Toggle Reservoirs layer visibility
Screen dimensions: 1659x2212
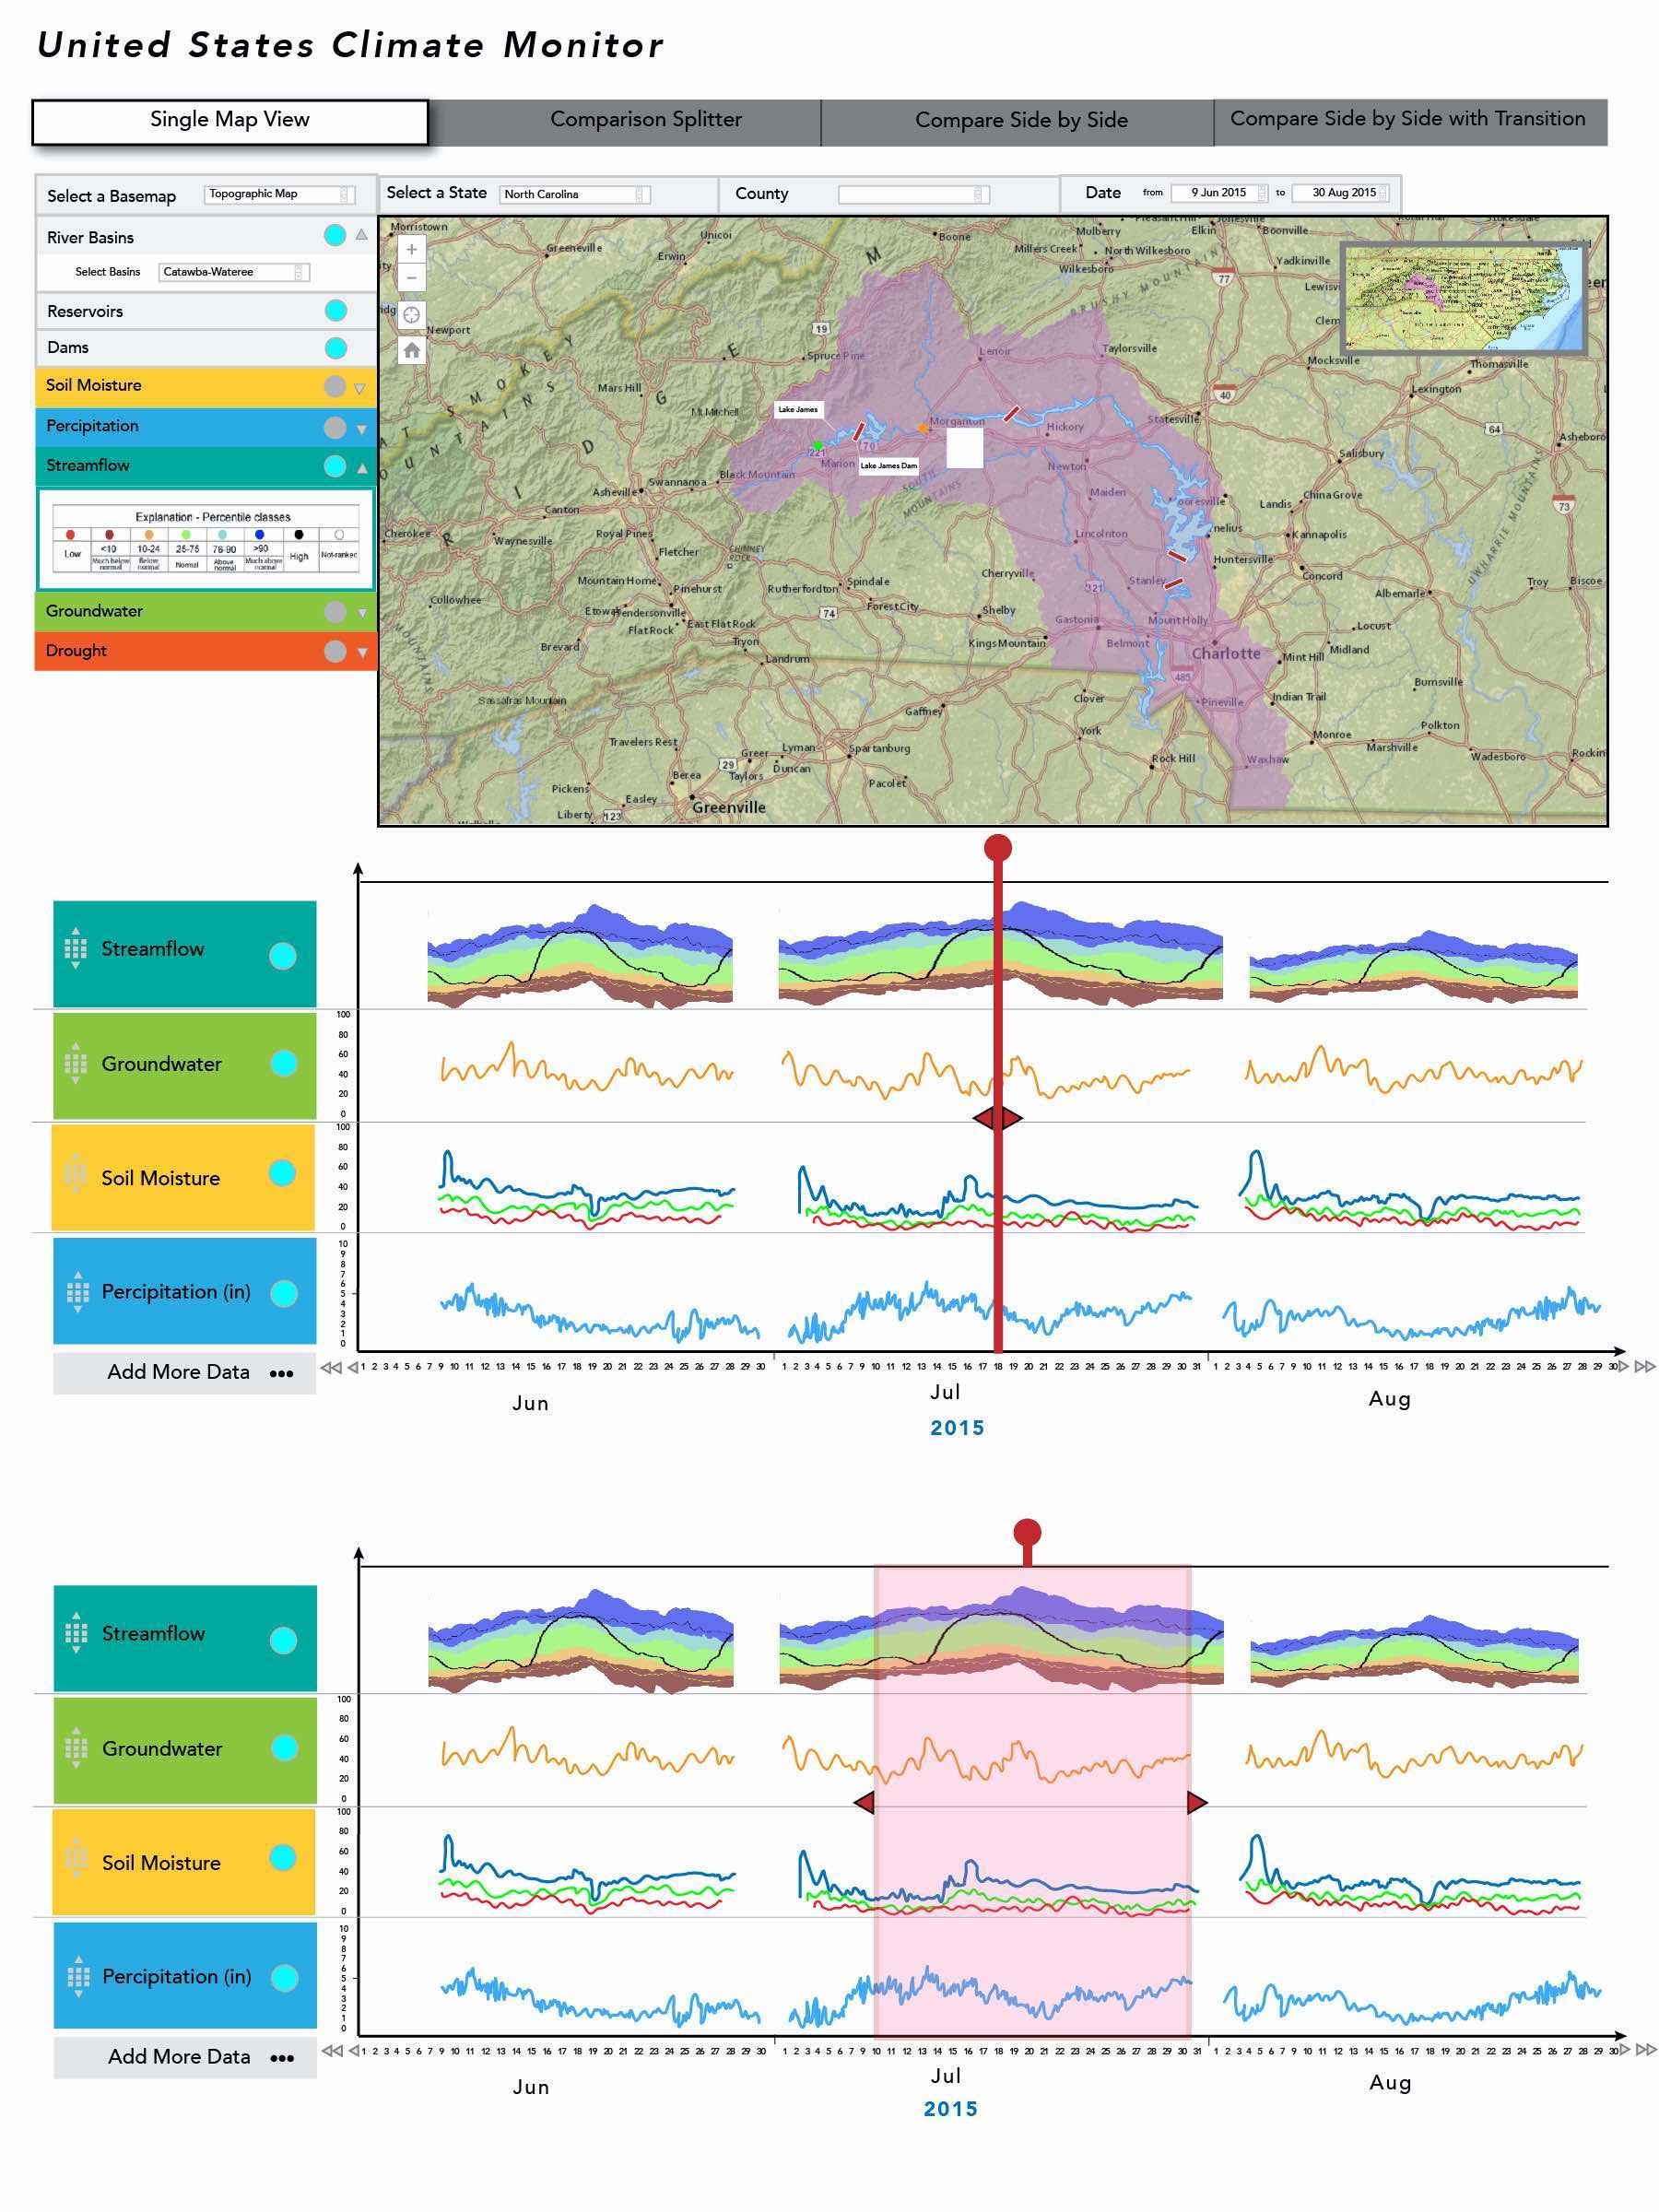coord(335,311)
